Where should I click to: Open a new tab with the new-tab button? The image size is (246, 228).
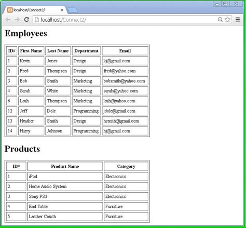72,10
